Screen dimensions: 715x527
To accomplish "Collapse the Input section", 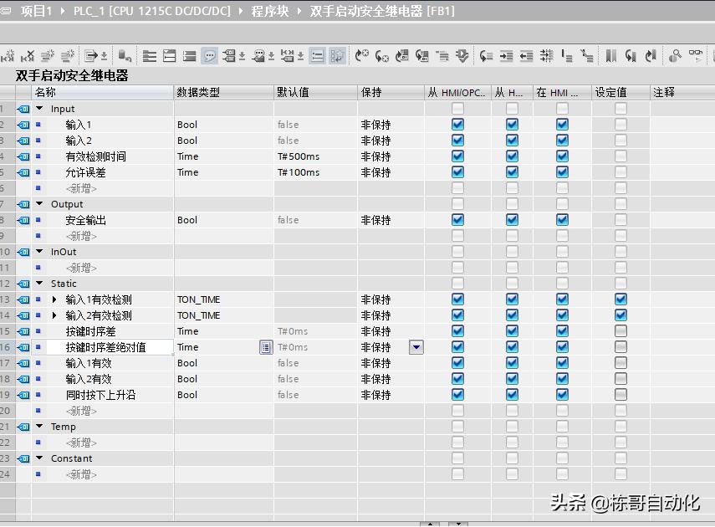I will 38,108.
